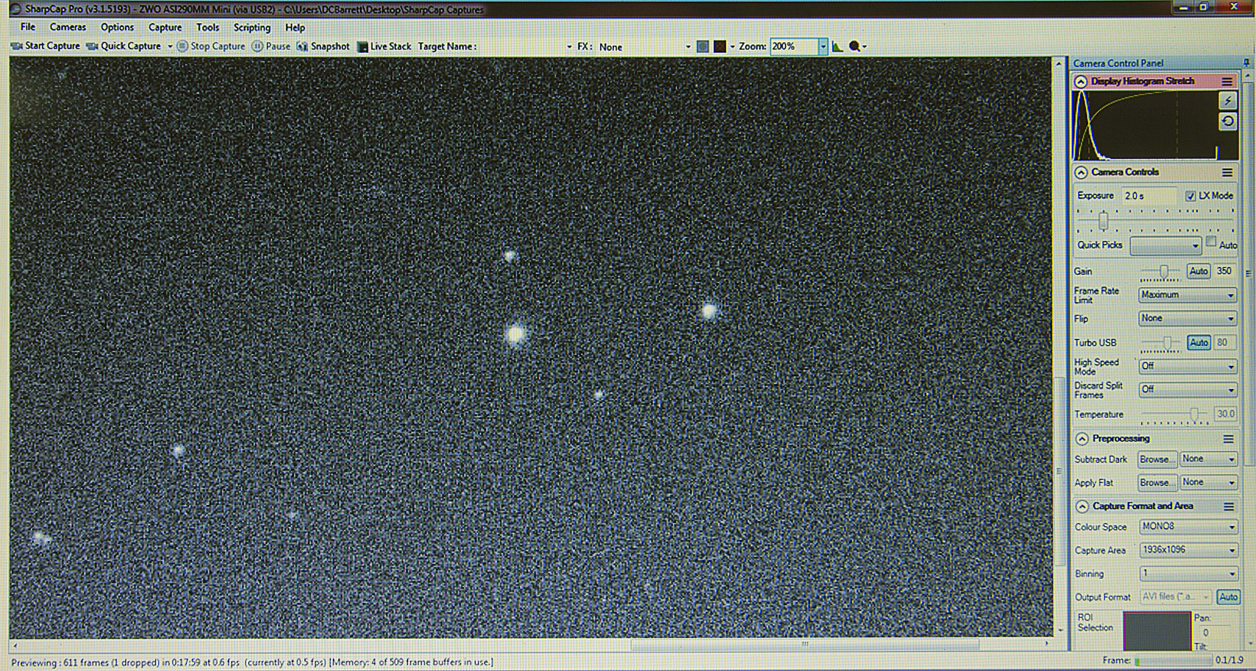The image size is (1256, 671).
Task: Click the pin icon of Camera Control Panel
Action: (1246, 63)
